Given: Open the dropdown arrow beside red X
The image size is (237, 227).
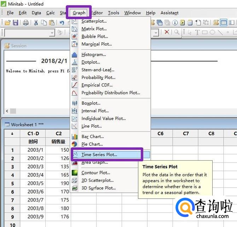Looking at the screenshot, I should [156, 33].
